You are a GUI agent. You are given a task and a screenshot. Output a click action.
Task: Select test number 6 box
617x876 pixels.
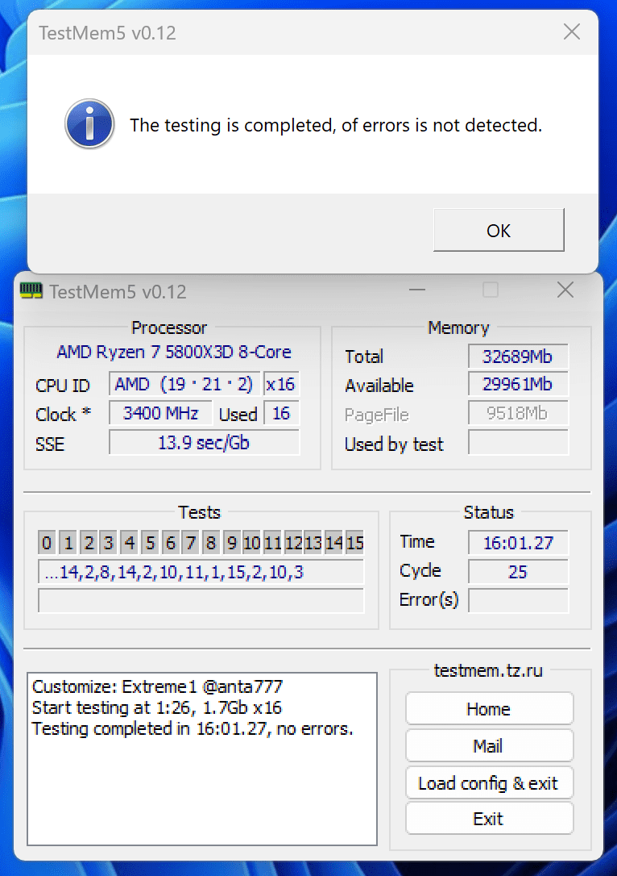coord(170,543)
